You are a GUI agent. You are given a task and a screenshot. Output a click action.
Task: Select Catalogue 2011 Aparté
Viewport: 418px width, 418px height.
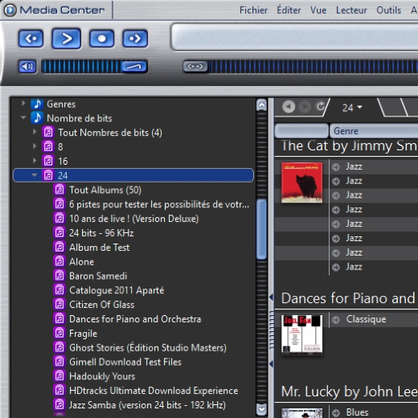[117, 290]
